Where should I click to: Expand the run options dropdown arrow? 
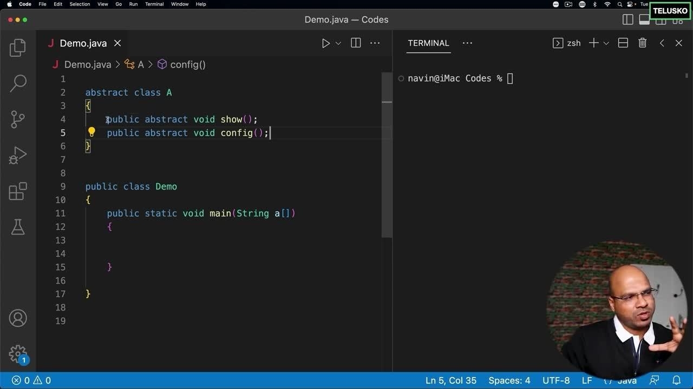tap(338, 43)
